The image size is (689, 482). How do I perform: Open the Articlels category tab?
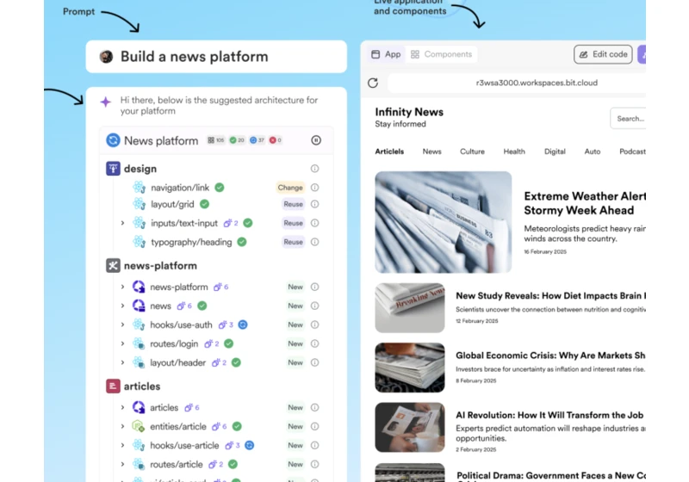pos(389,151)
